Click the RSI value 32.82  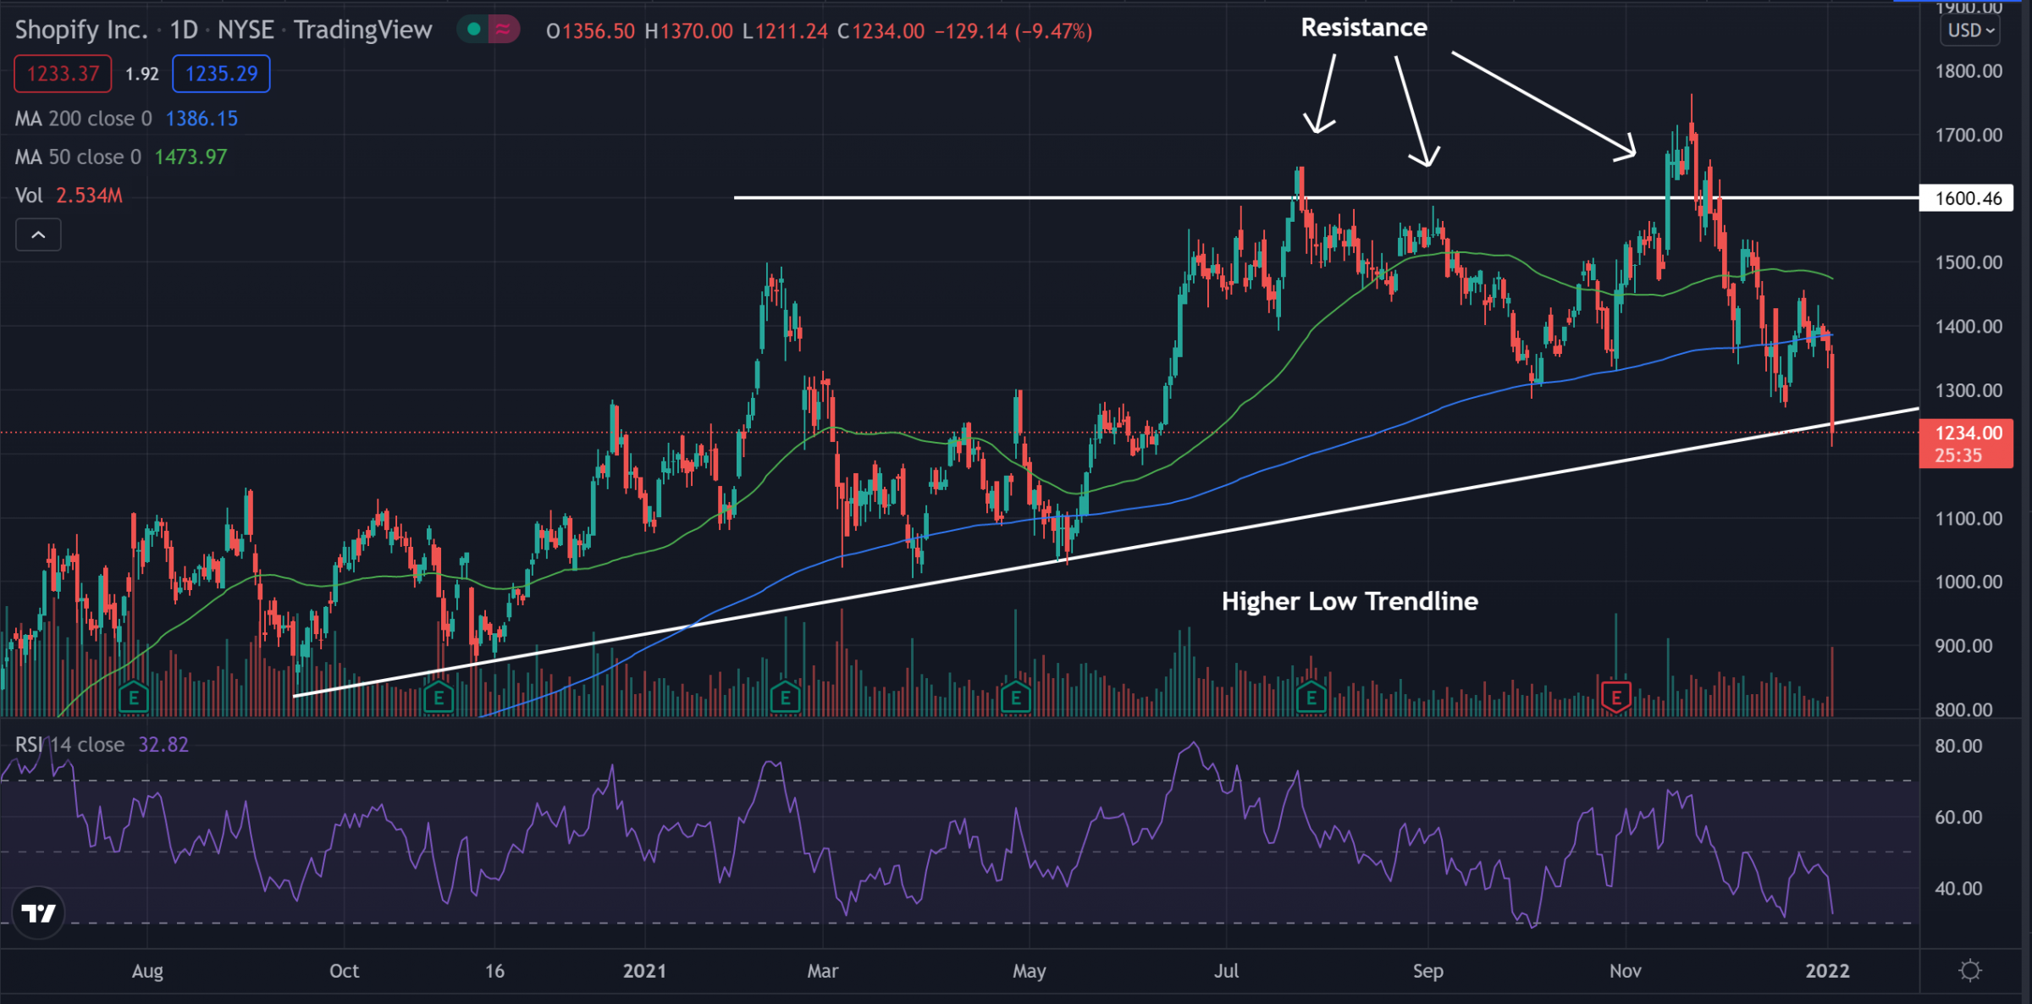pyautogui.click(x=163, y=745)
